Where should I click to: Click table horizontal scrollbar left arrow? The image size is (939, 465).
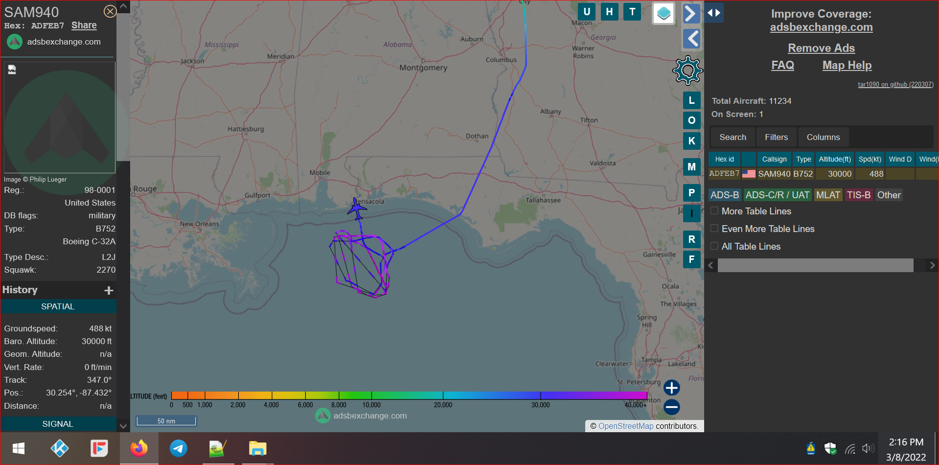(711, 265)
